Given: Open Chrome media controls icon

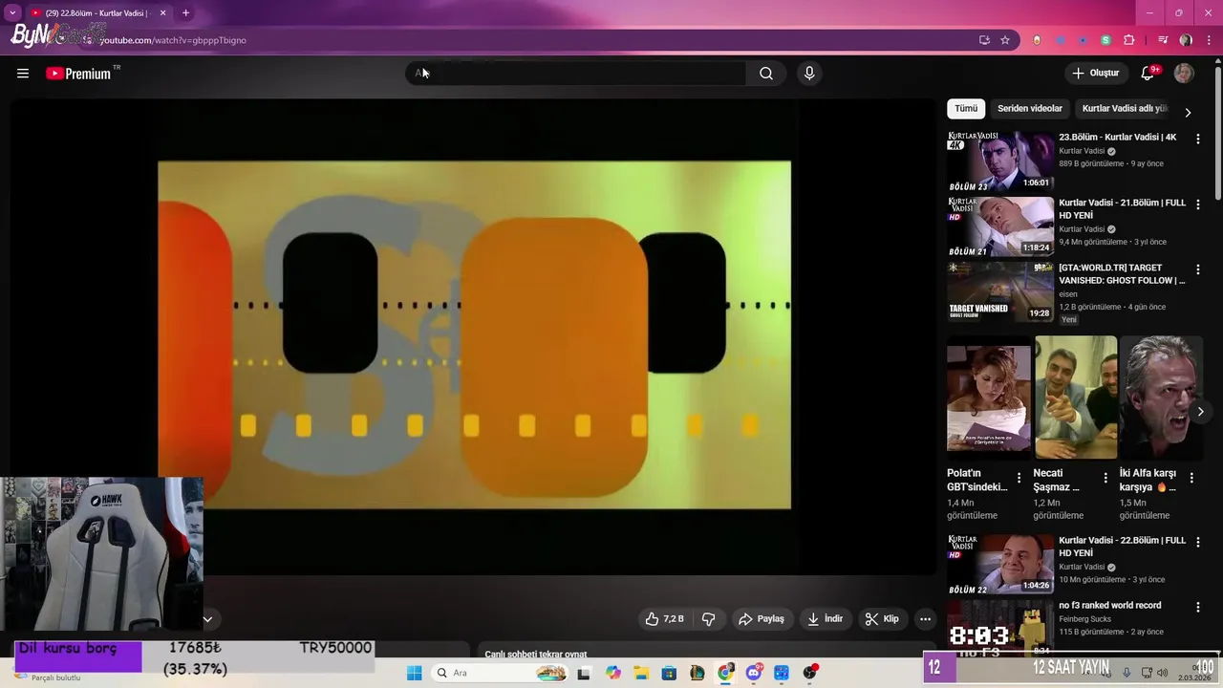Looking at the screenshot, I should coord(1163,40).
